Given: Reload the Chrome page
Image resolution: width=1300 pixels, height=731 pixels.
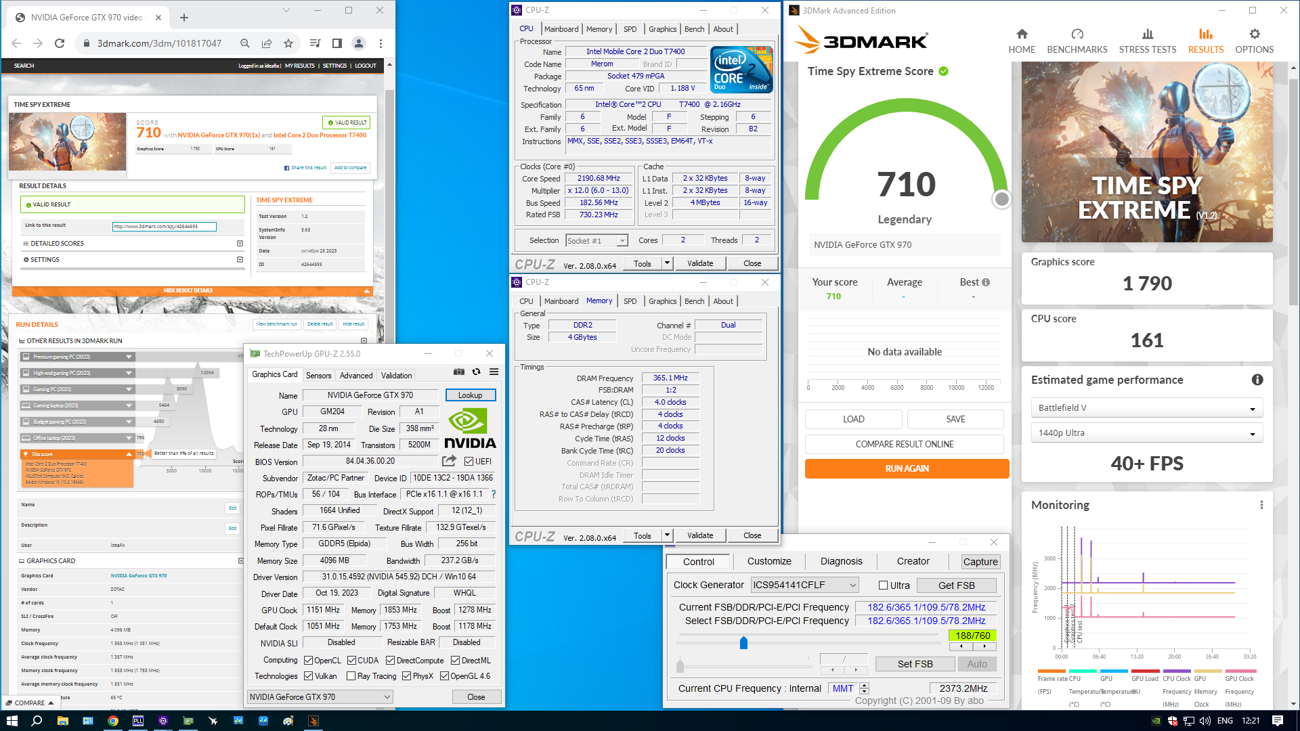Looking at the screenshot, I should pos(60,43).
